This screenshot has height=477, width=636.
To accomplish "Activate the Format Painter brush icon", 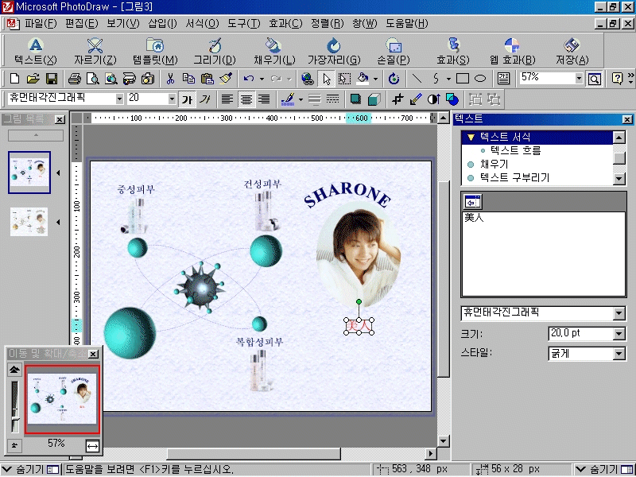I will 226,78.
